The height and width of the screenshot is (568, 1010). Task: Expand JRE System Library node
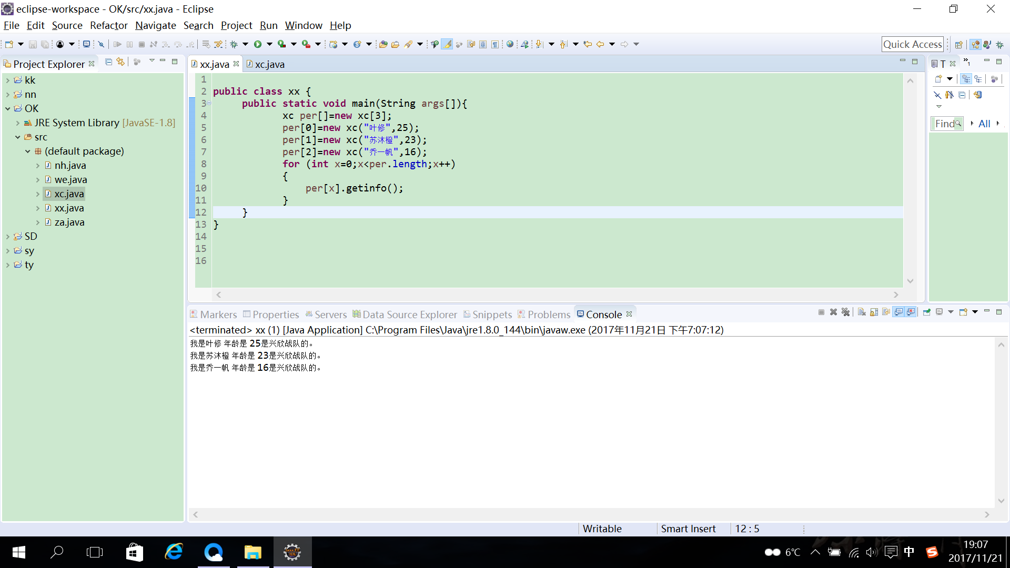(17, 123)
